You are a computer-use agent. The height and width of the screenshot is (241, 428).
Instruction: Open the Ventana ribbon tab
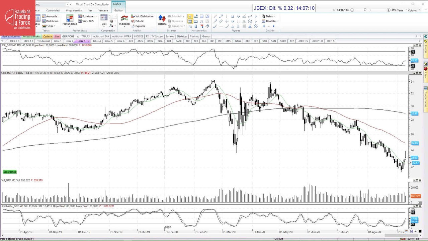coord(103,10)
